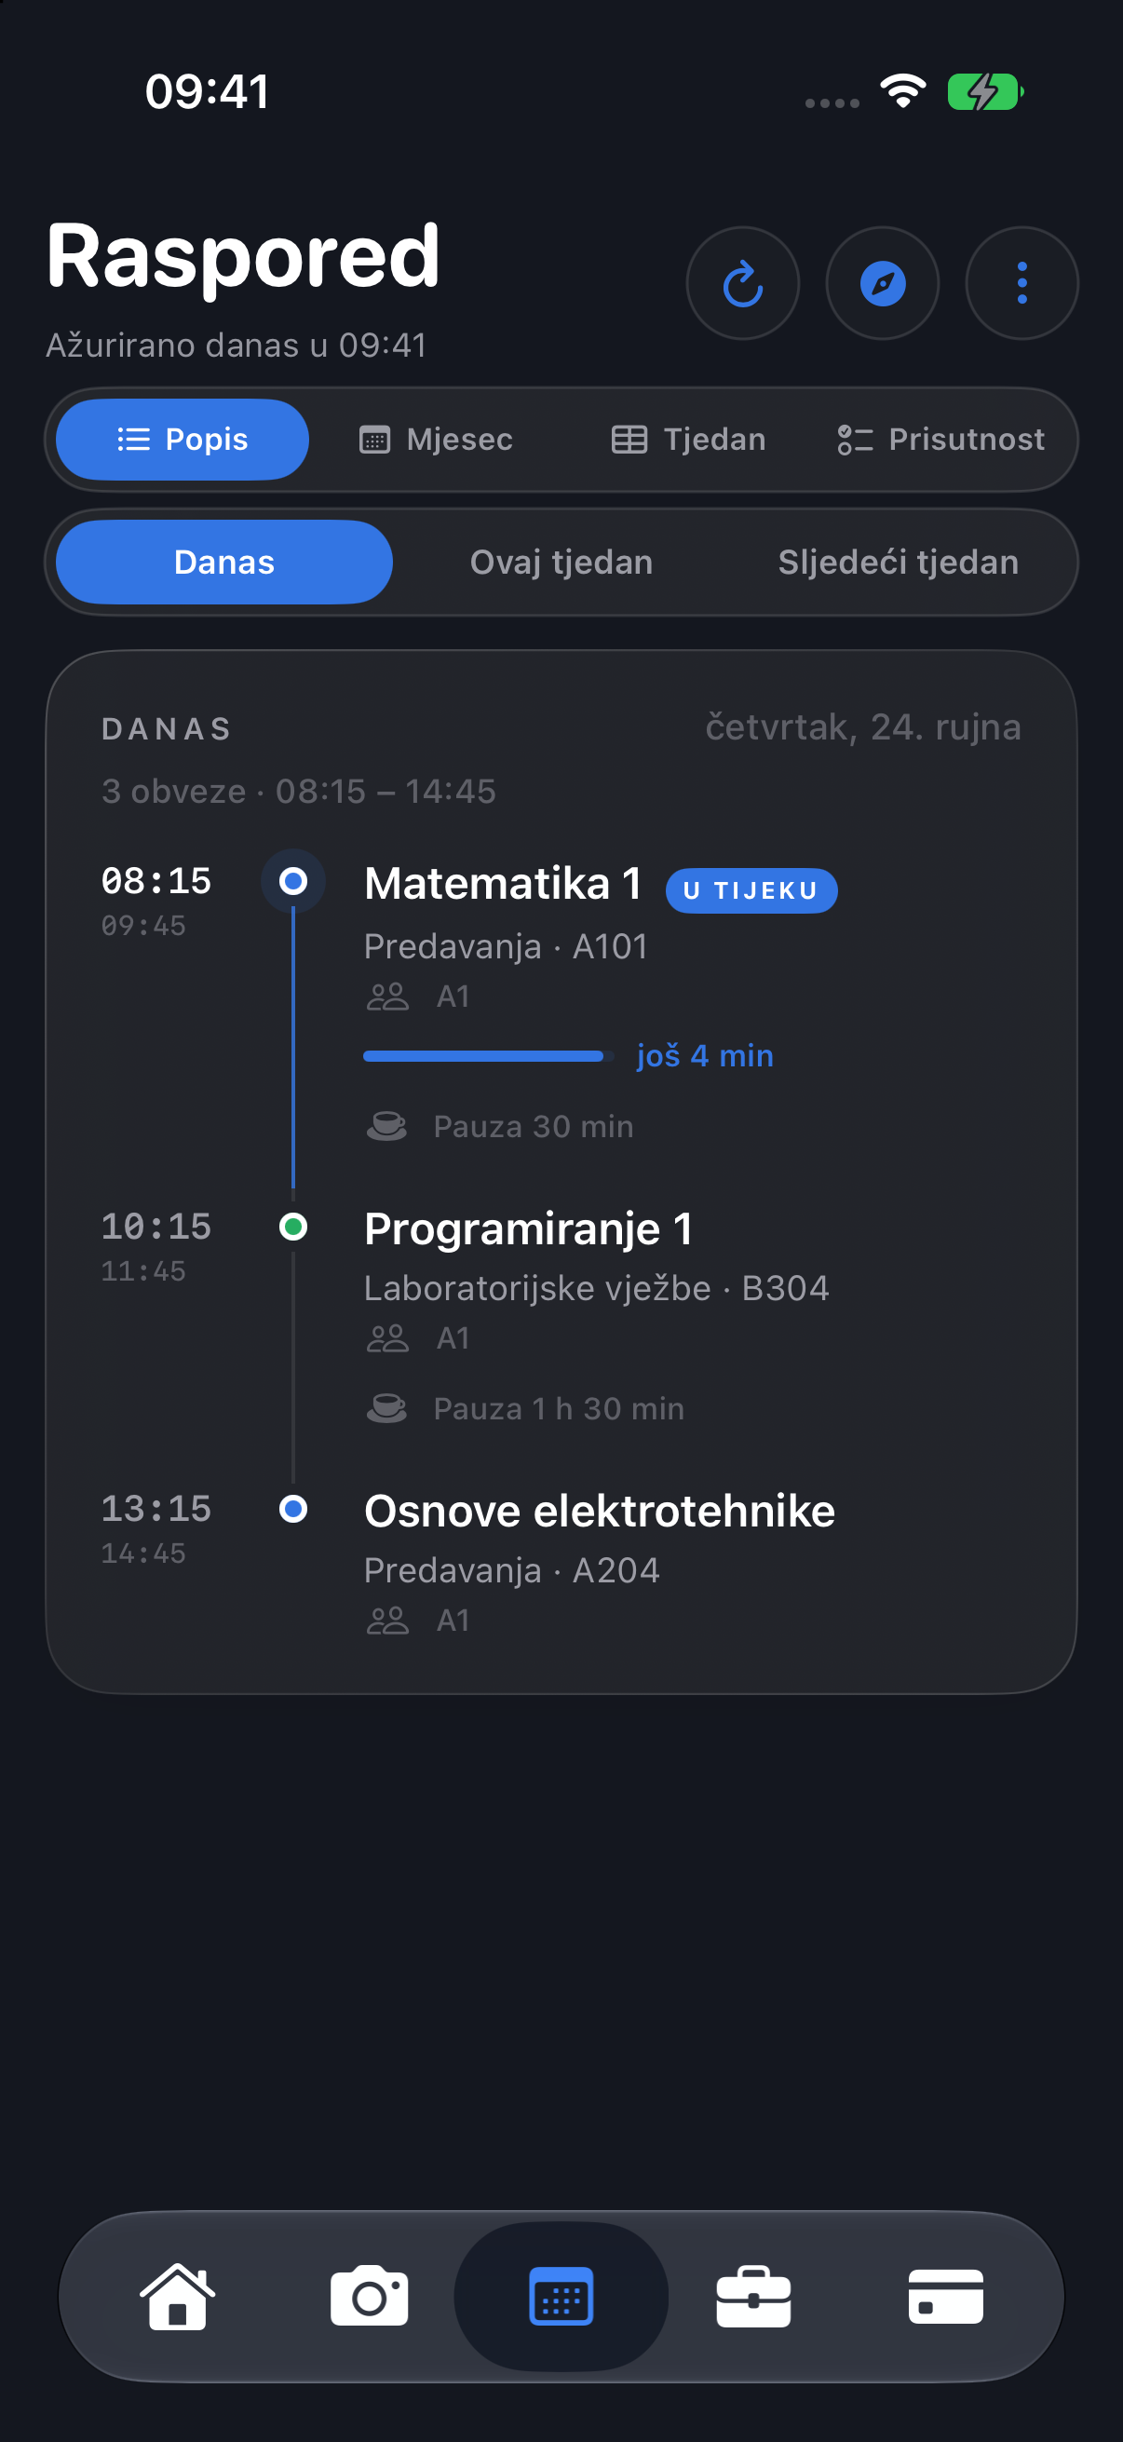Go to the home tab icon

pos(178,2297)
